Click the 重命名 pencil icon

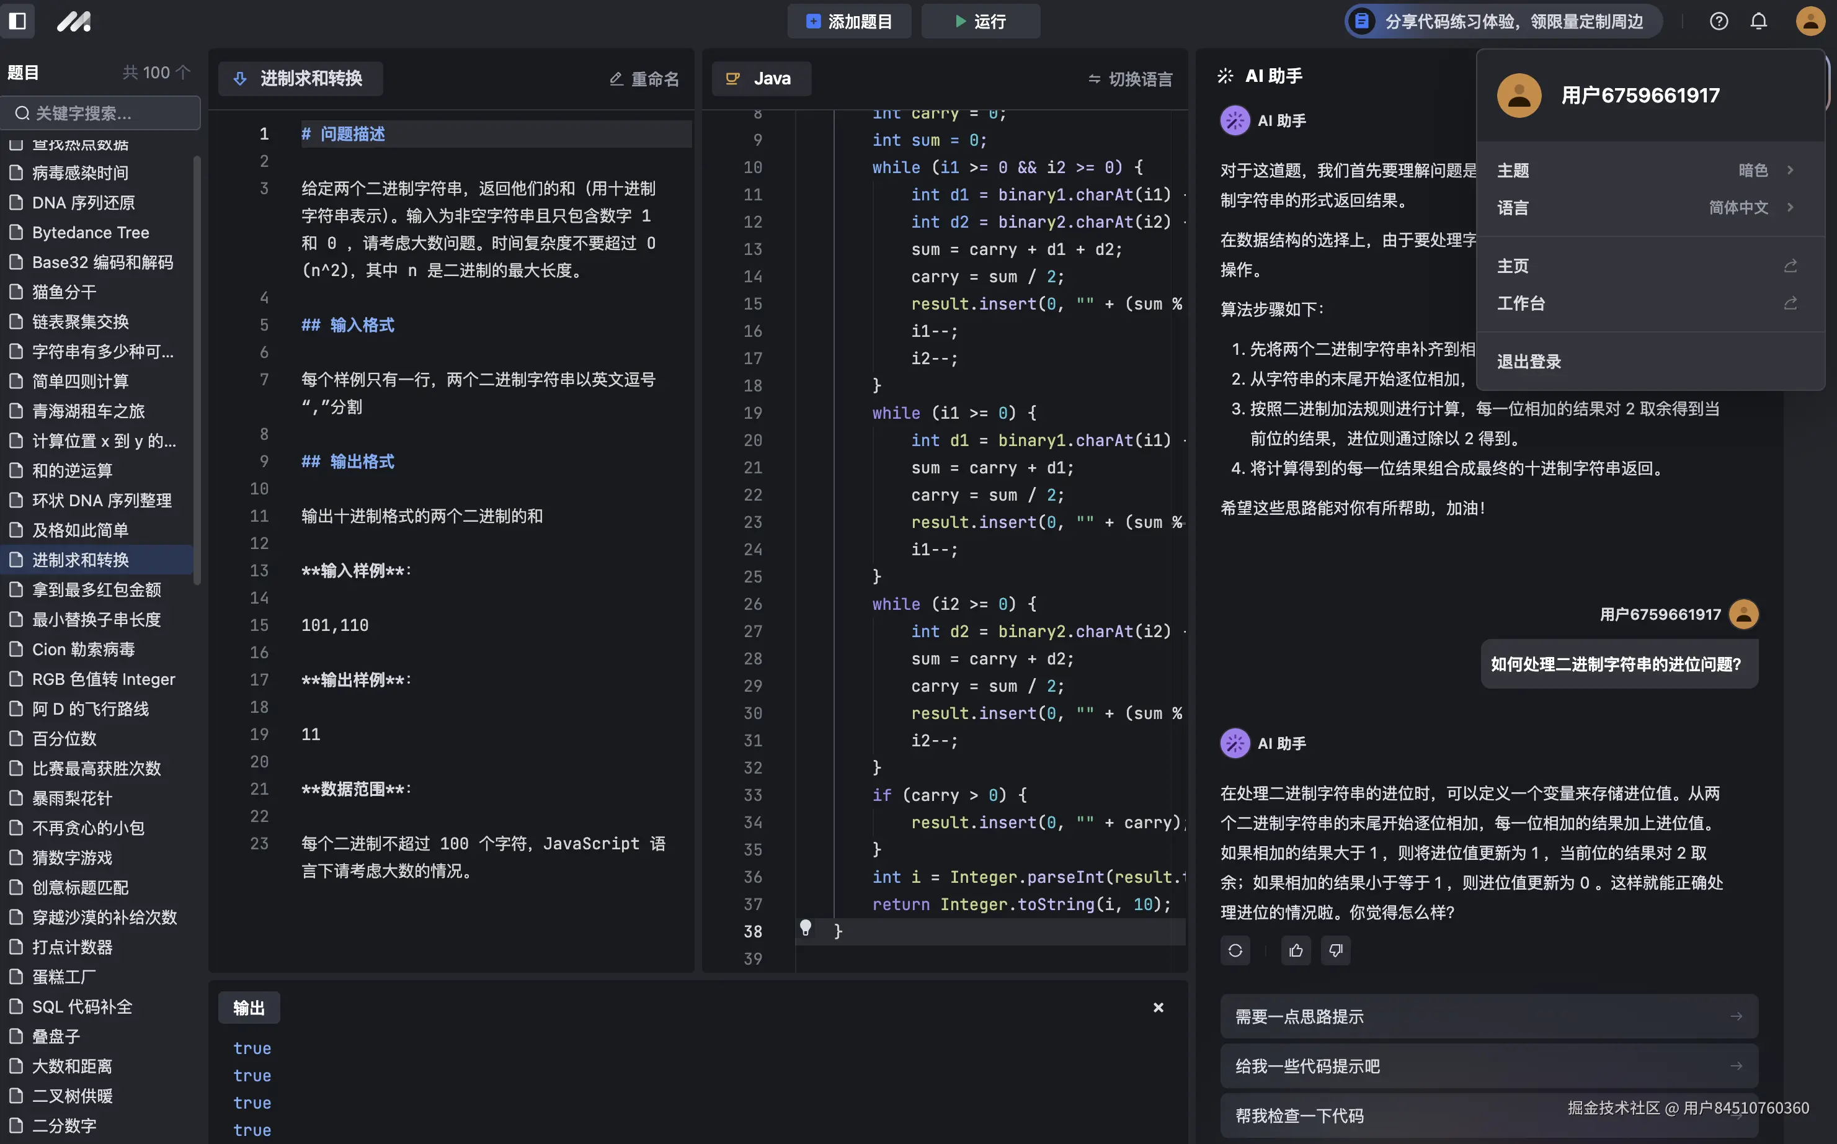coord(616,79)
